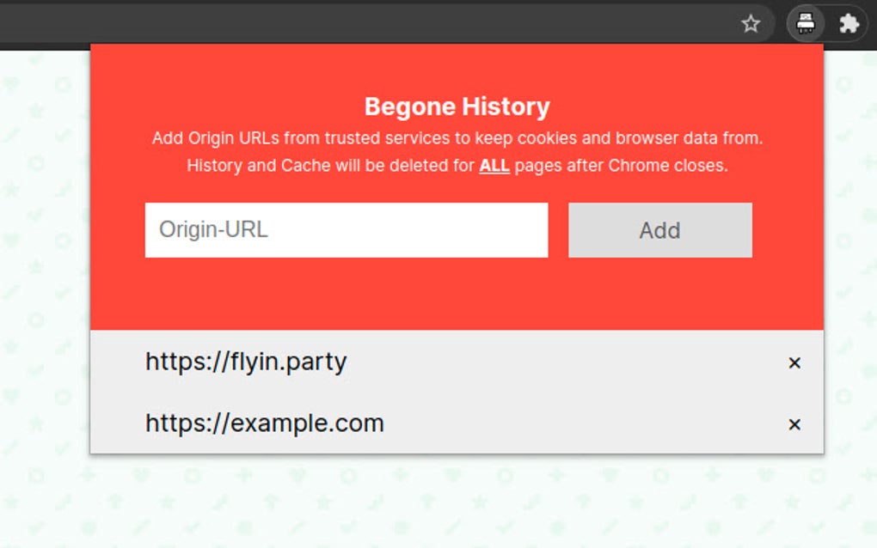
Task: Click the star outline in the address bar
Action: tap(751, 23)
